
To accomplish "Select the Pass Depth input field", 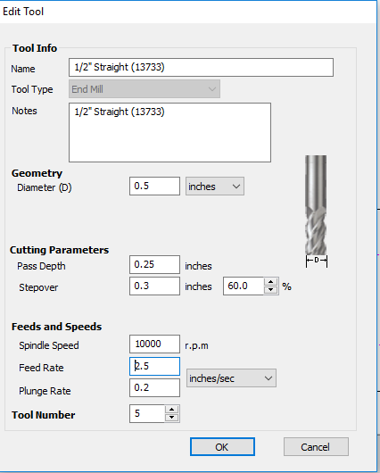I will coord(154,264).
